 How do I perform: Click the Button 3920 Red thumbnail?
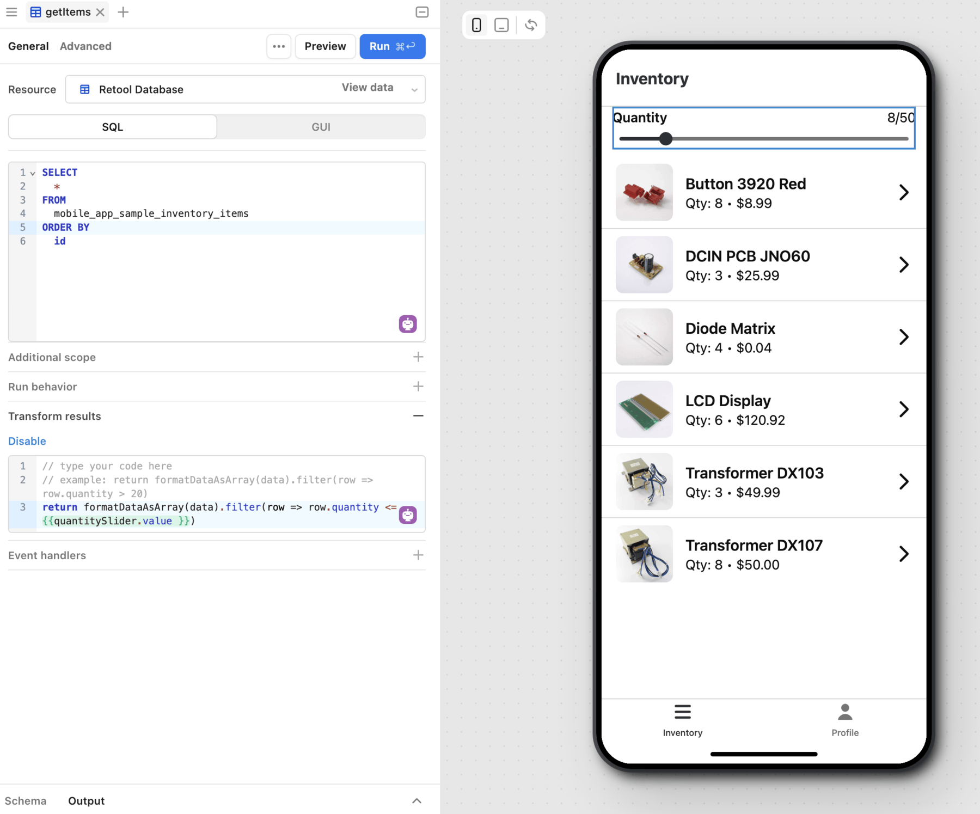[x=644, y=192]
